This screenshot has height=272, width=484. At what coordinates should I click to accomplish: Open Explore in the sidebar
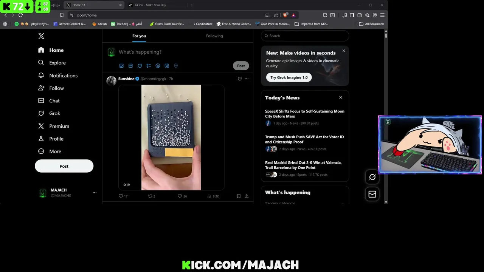52,63
